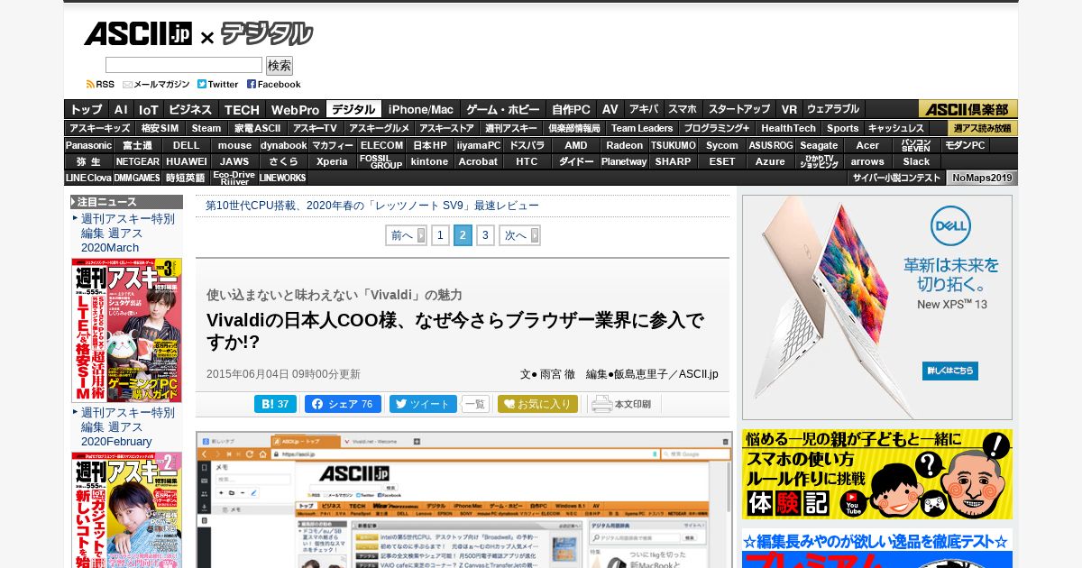The height and width of the screenshot is (568, 1082).
Task: Open the Radeon brand link
Action: [x=625, y=145]
